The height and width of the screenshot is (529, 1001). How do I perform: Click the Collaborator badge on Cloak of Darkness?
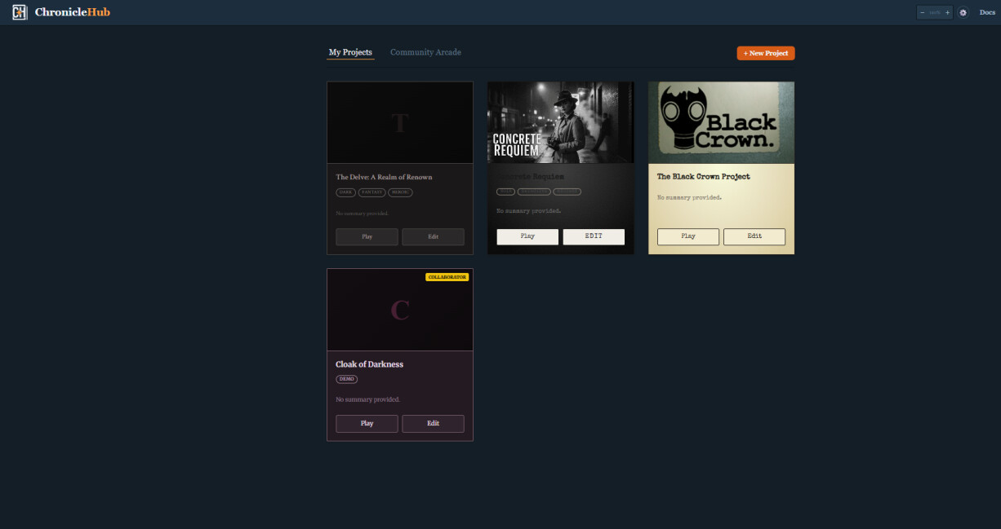coord(447,277)
